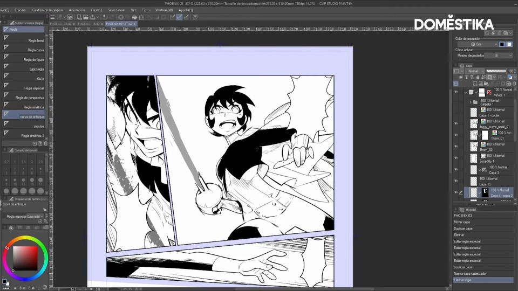Toggle lock icon in the layer panel
This screenshot has height=291, width=518.
tap(478, 77)
